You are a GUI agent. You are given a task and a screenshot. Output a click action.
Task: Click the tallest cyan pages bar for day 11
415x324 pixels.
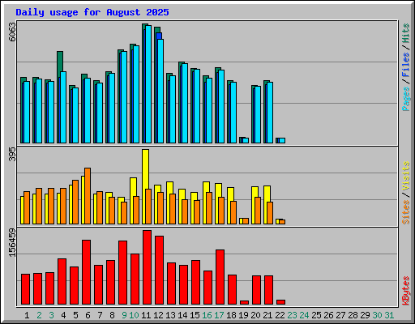click(148, 84)
